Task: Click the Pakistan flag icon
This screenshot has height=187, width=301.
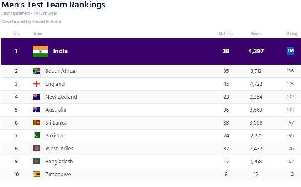Action: [37, 135]
